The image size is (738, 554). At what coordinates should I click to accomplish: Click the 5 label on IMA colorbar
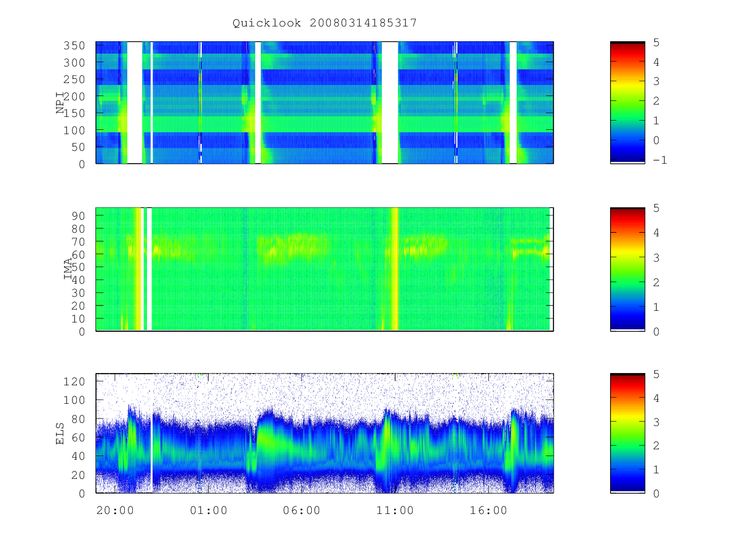tap(656, 208)
